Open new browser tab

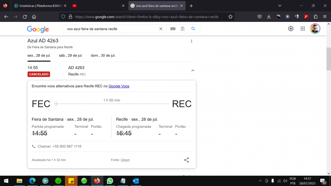pyautogui.click(x=191, y=6)
